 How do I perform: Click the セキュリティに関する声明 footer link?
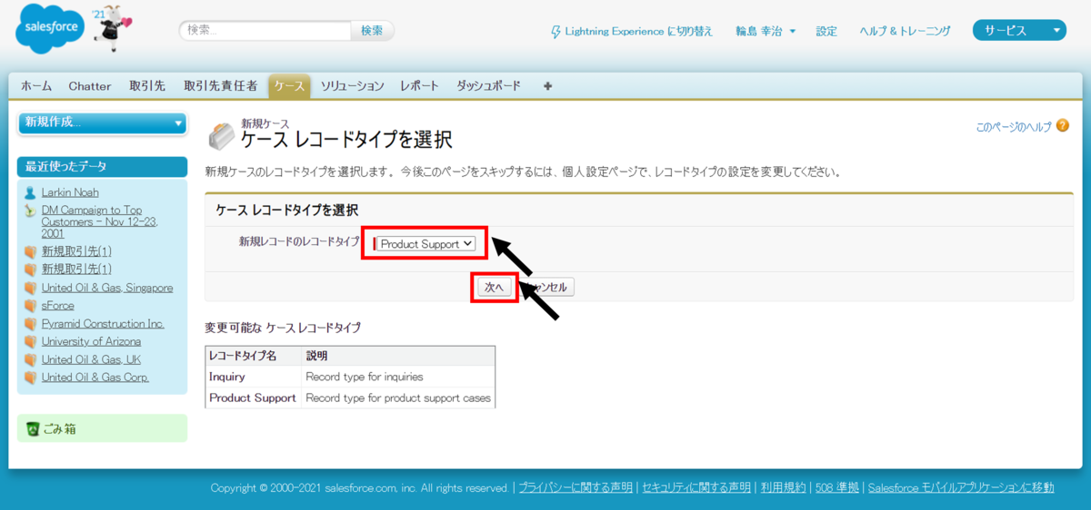coord(696,488)
